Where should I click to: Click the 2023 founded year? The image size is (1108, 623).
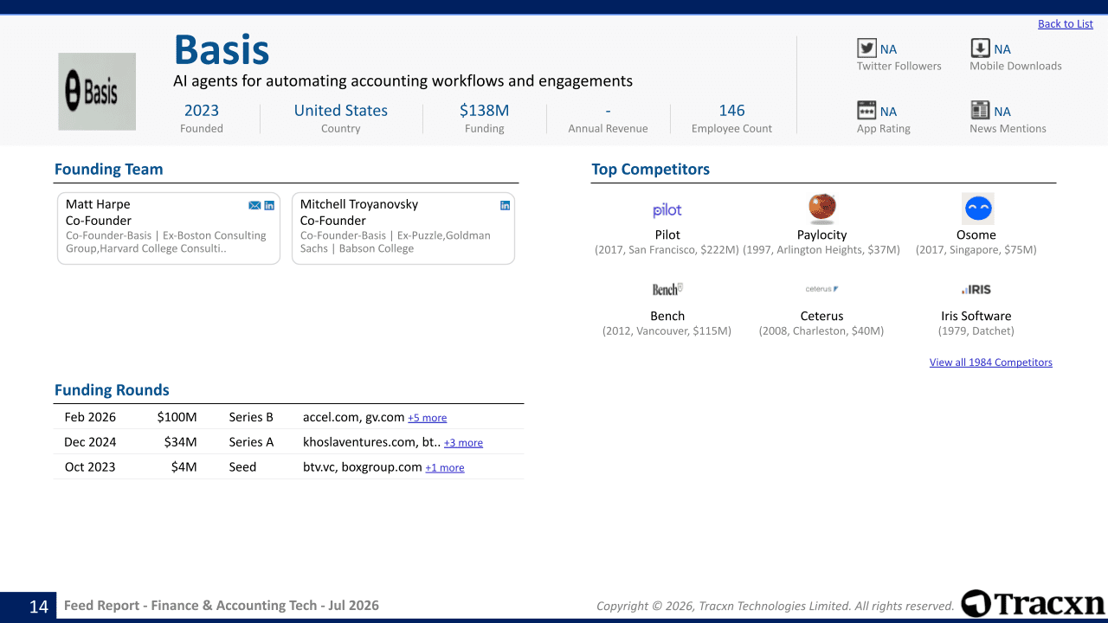click(202, 110)
